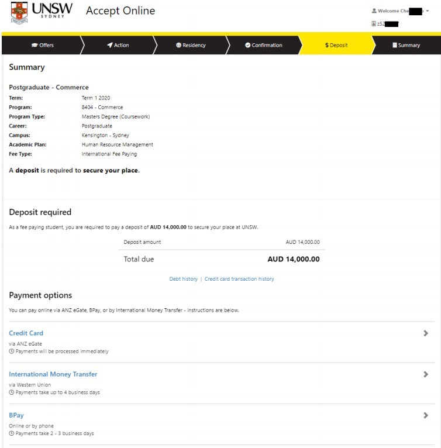Expand International Money Transfer chevron arrow
441x448 pixels.
(425, 374)
